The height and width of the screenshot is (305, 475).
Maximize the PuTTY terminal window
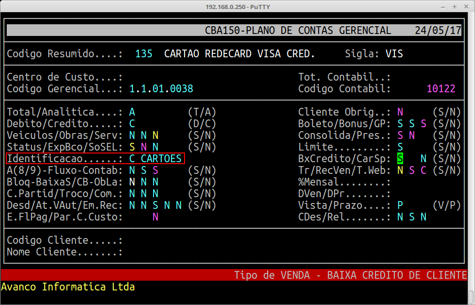[x=454, y=7]
